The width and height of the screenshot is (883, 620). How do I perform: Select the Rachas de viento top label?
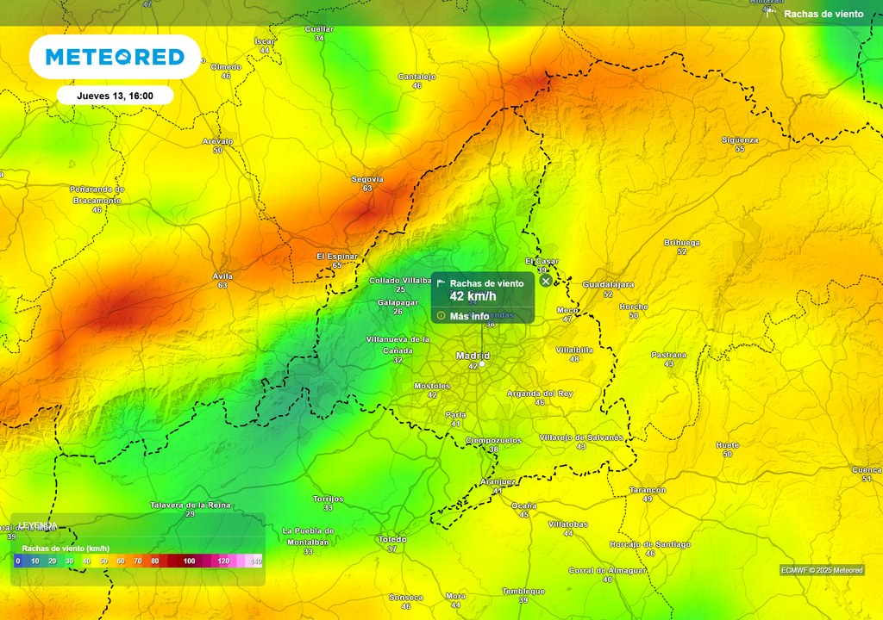coord(823,14)
